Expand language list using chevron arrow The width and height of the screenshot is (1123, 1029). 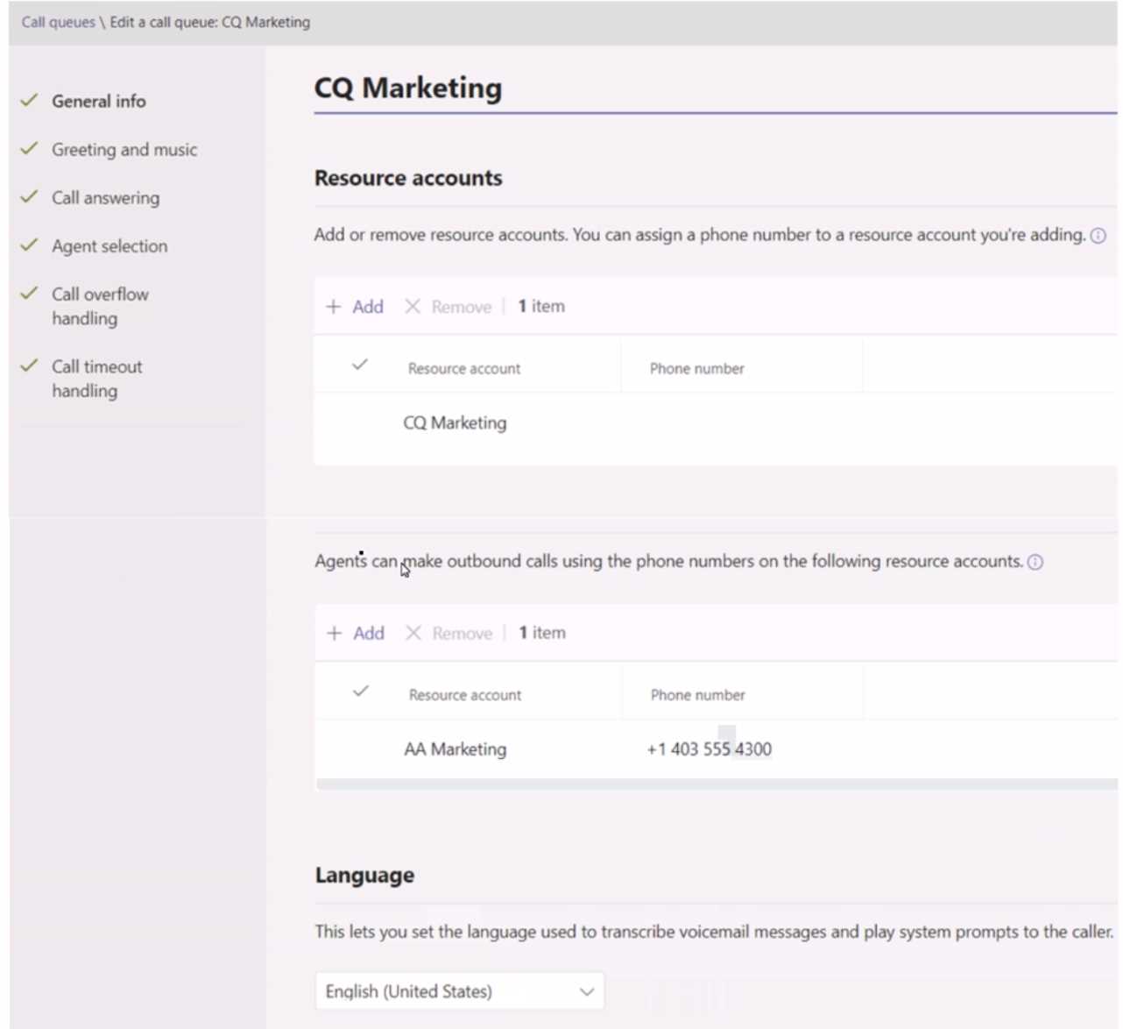point(586,991)
